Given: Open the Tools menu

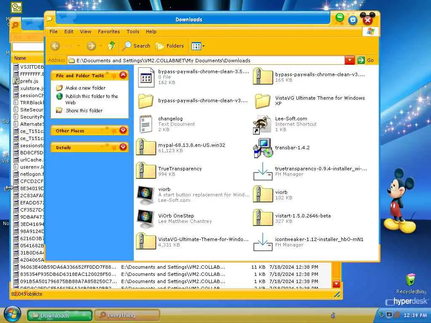Looking at the screenshot, I should click(133, 32).
